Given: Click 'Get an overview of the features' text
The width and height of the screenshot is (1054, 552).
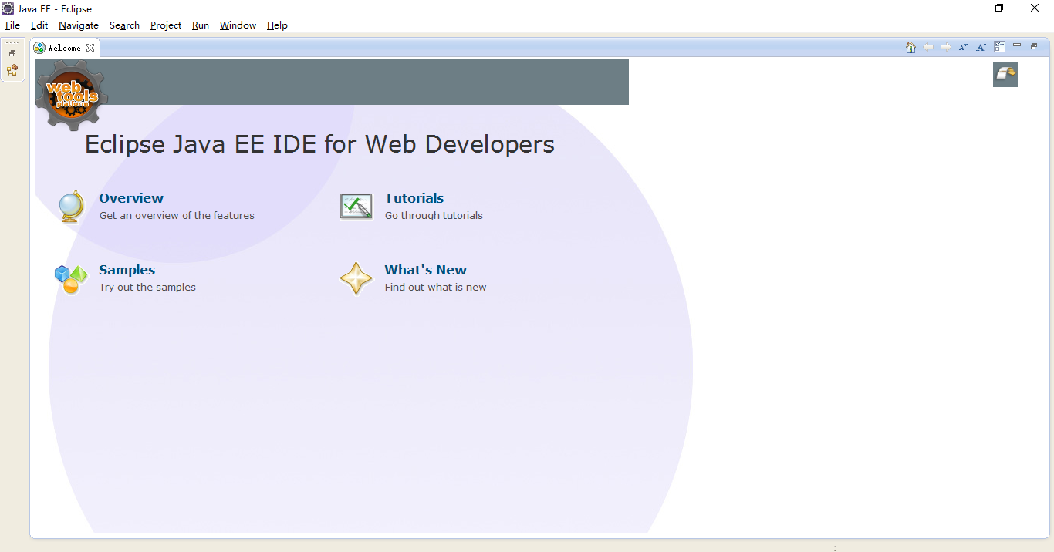Looking at the screenshot, I should click(x=177, y=216).
